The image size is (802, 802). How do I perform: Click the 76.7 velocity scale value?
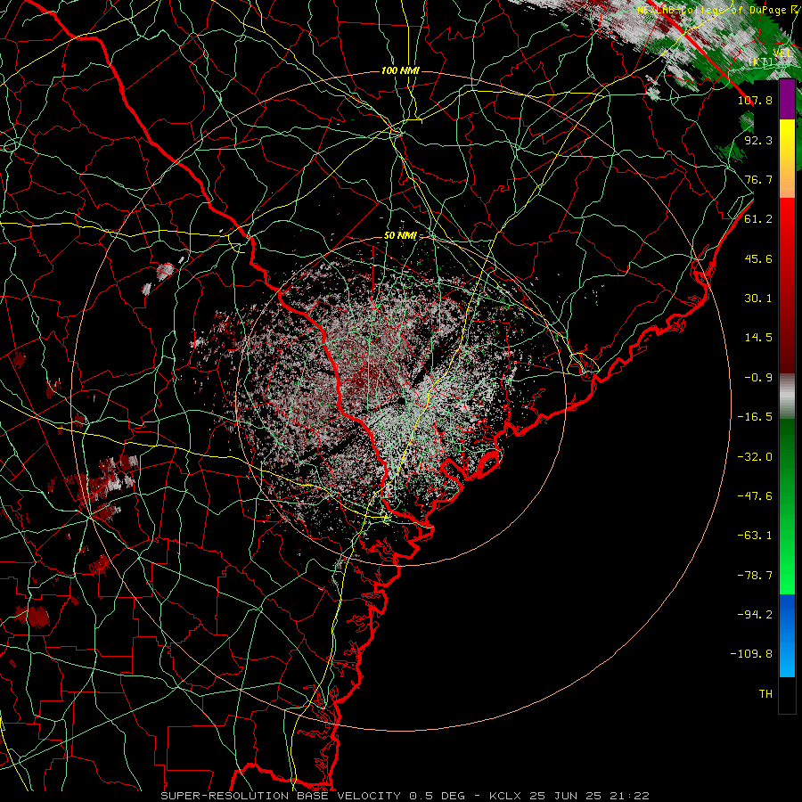click(x=758, y=179)
